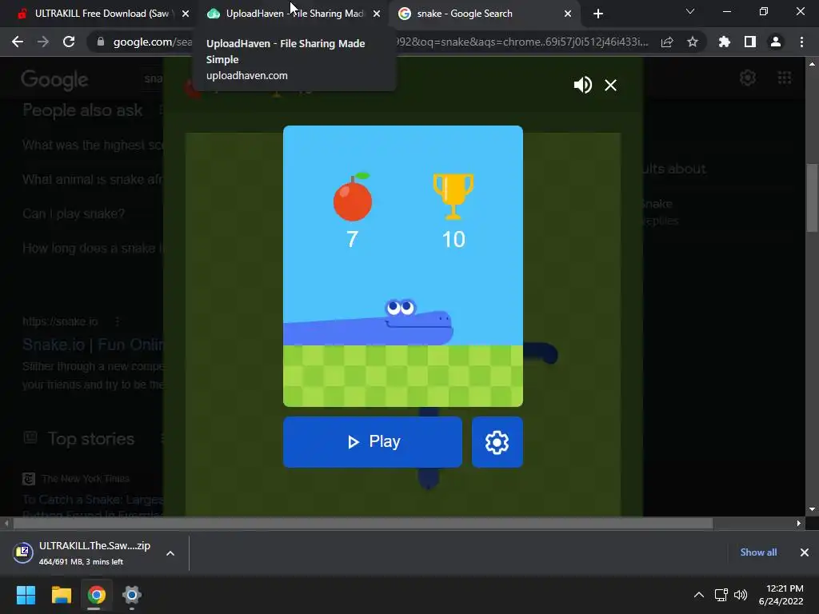Click the page scroll down arrow
The width and height of the screenshot is (819, 614).
(812, 509)
